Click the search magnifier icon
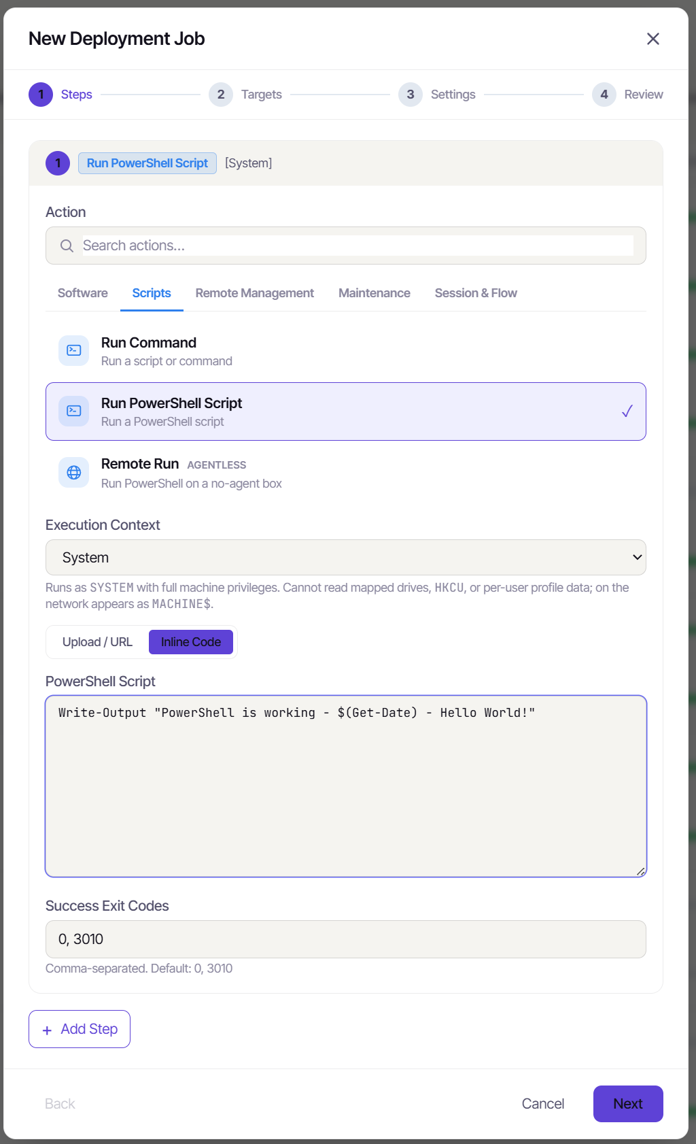This screenshot has height=1144, width=696. (67, 246)
